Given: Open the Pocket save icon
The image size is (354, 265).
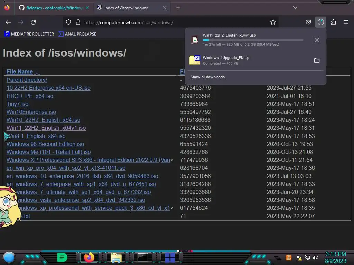Looking at the screenshot, I should tap(308, 22).
